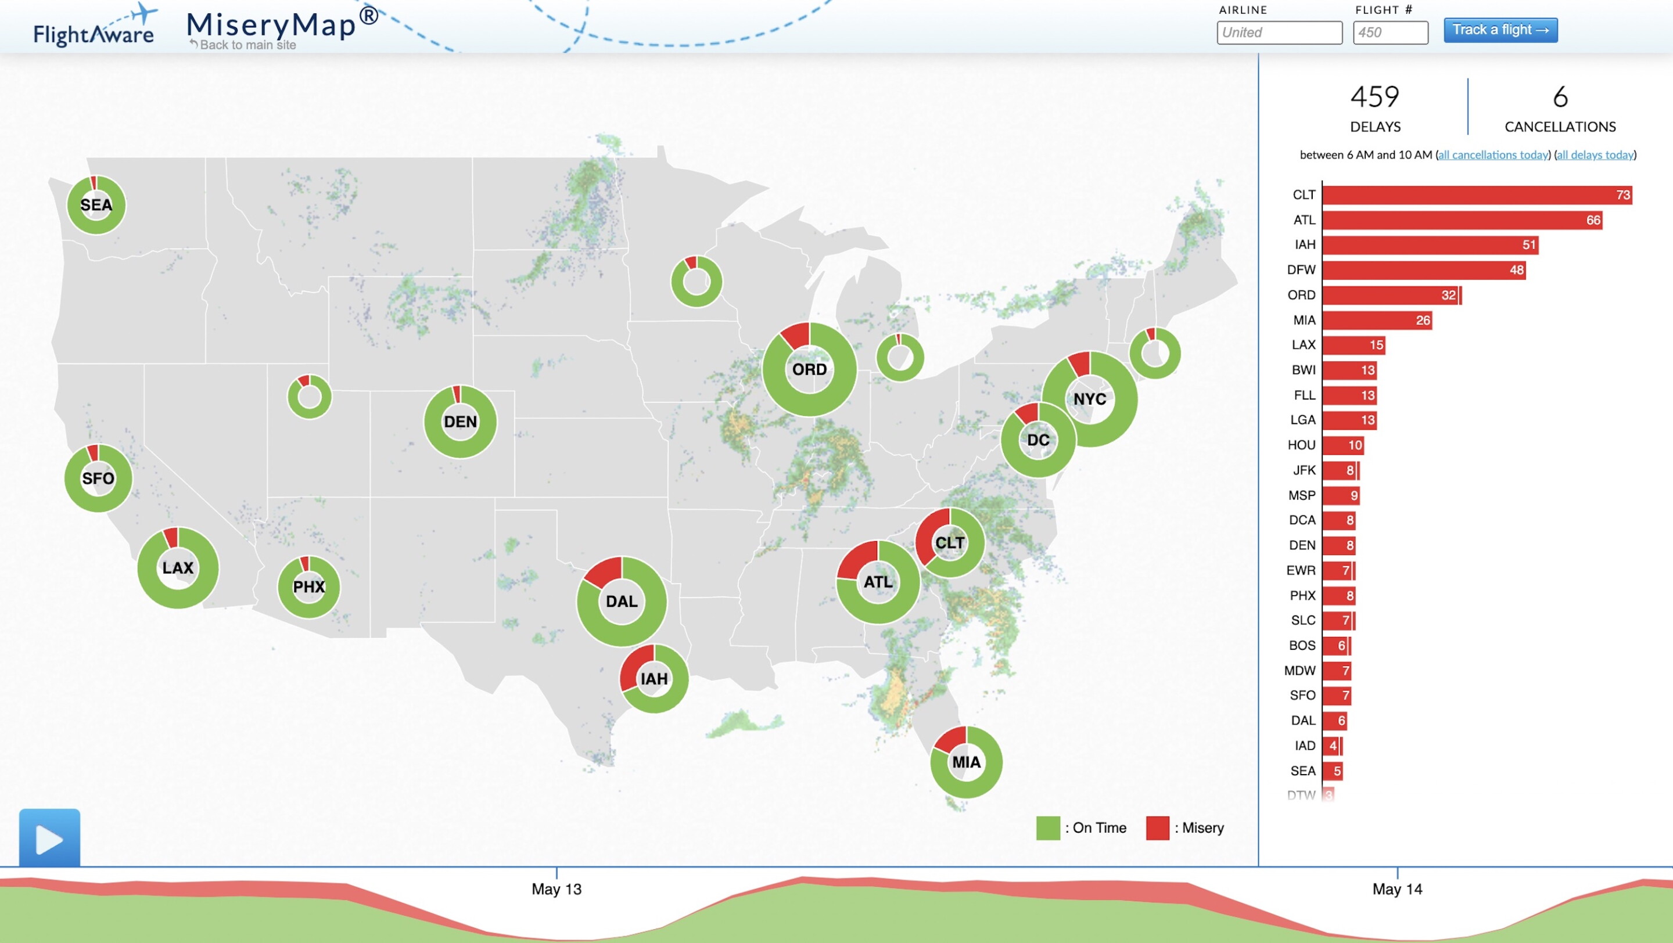Screen dimensions: 1673x943
Task: Click the SFO bar in delay chart
Action: 1337,695
